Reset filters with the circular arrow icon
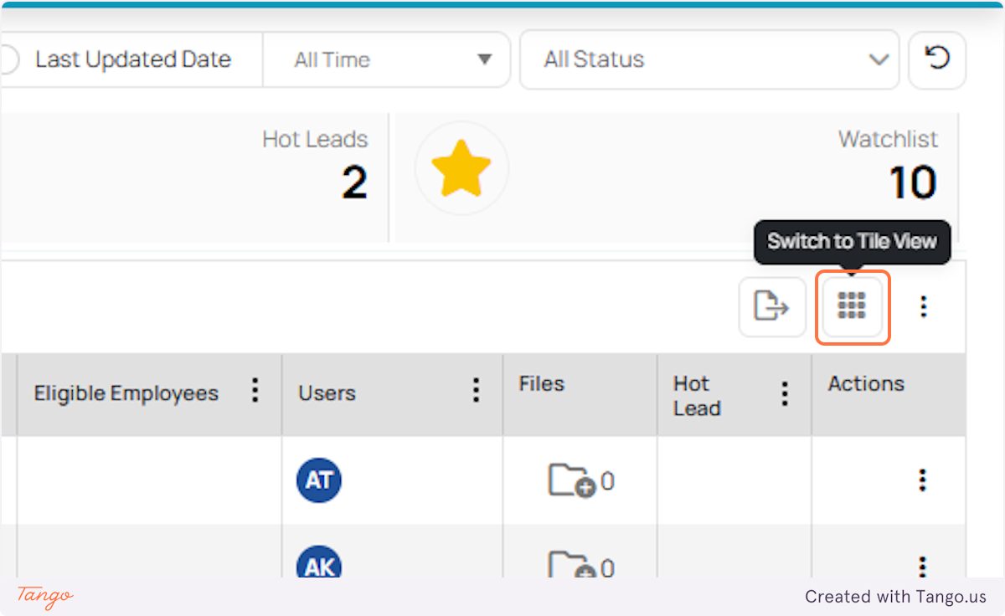Viewport: 1005px width, 616px height. click(x=936, y=59)
